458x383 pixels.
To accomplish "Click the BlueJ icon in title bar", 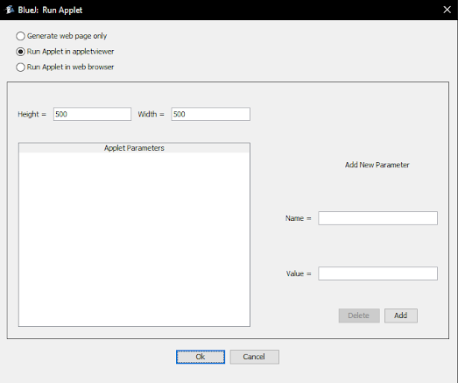I will [10, 10].
